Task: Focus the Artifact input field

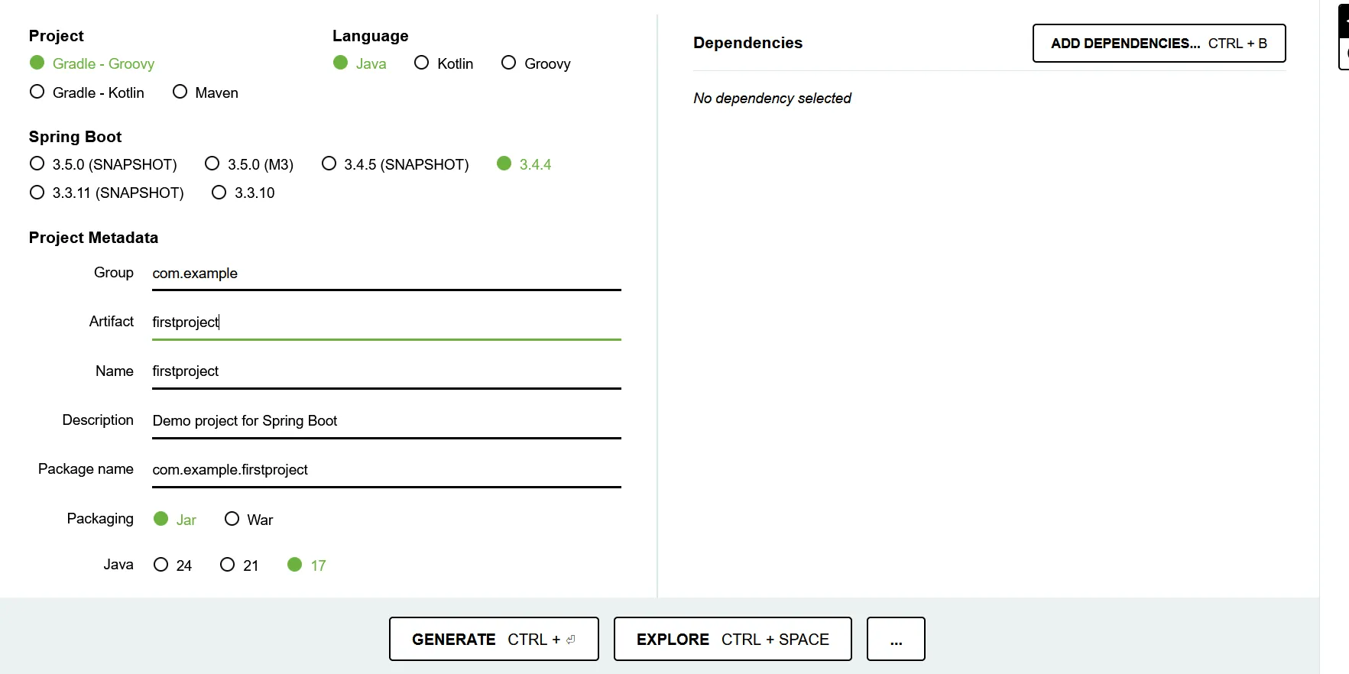Action: (387, 322)
